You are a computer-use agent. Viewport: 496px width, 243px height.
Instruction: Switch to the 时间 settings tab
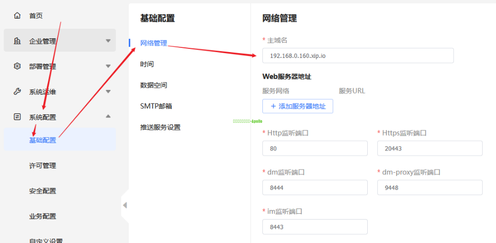[x=147, y=64]
